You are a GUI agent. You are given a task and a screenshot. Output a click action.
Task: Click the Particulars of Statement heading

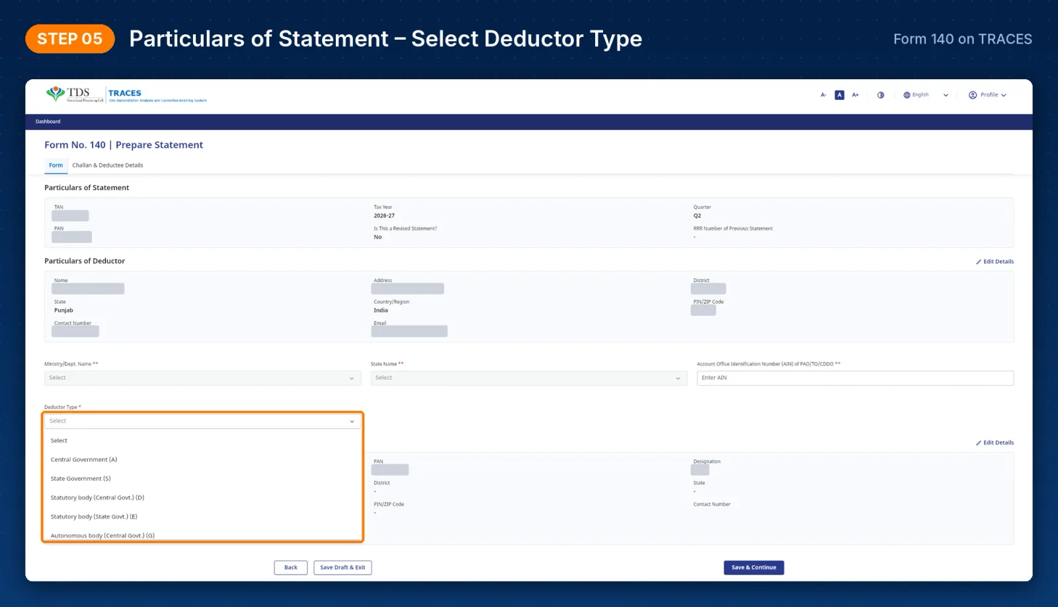87,188
